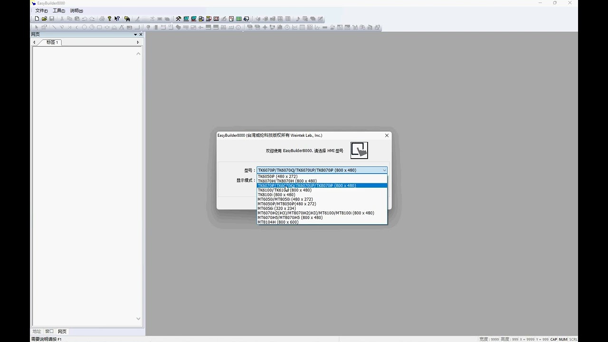The image size is (608, 342).
Task: Click the Save diskette icon
Action: pyautogui.click(x=52, y=19)
